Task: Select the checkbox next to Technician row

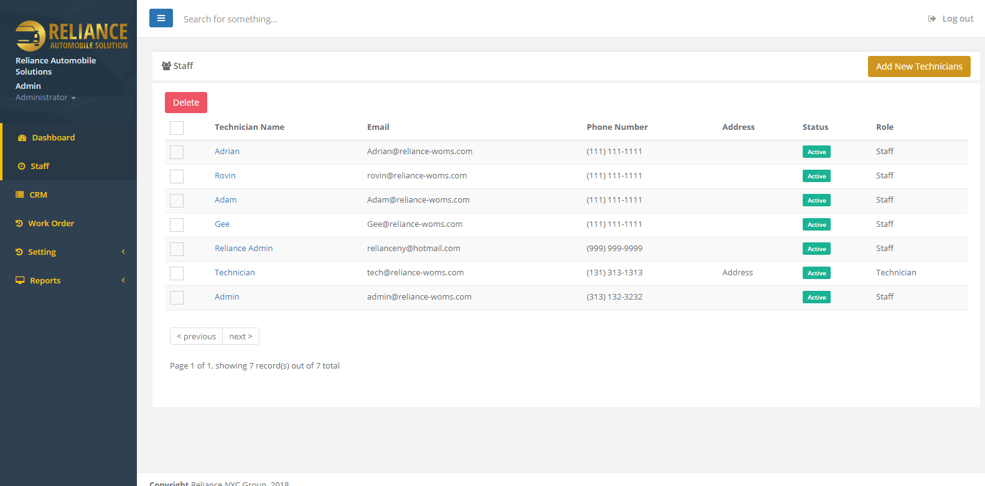Action: [x=177, y=273]
